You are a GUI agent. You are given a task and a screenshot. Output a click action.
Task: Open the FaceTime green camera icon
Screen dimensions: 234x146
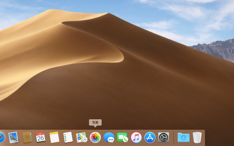pyautogui.click(x=122, y=138)
